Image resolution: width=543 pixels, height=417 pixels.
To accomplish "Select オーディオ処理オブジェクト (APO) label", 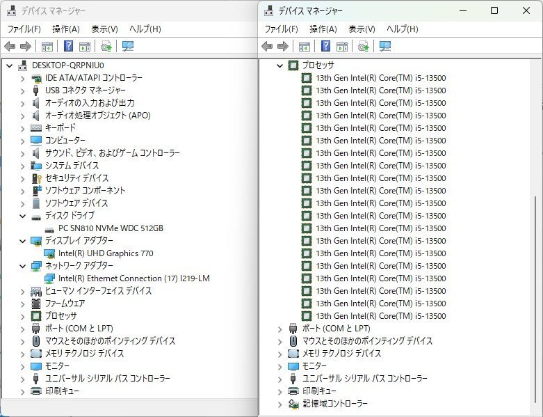I will (x=98, y=116).
